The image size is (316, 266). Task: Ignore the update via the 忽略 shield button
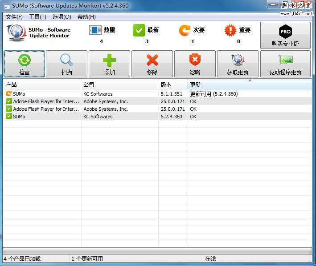coord(195,64)
